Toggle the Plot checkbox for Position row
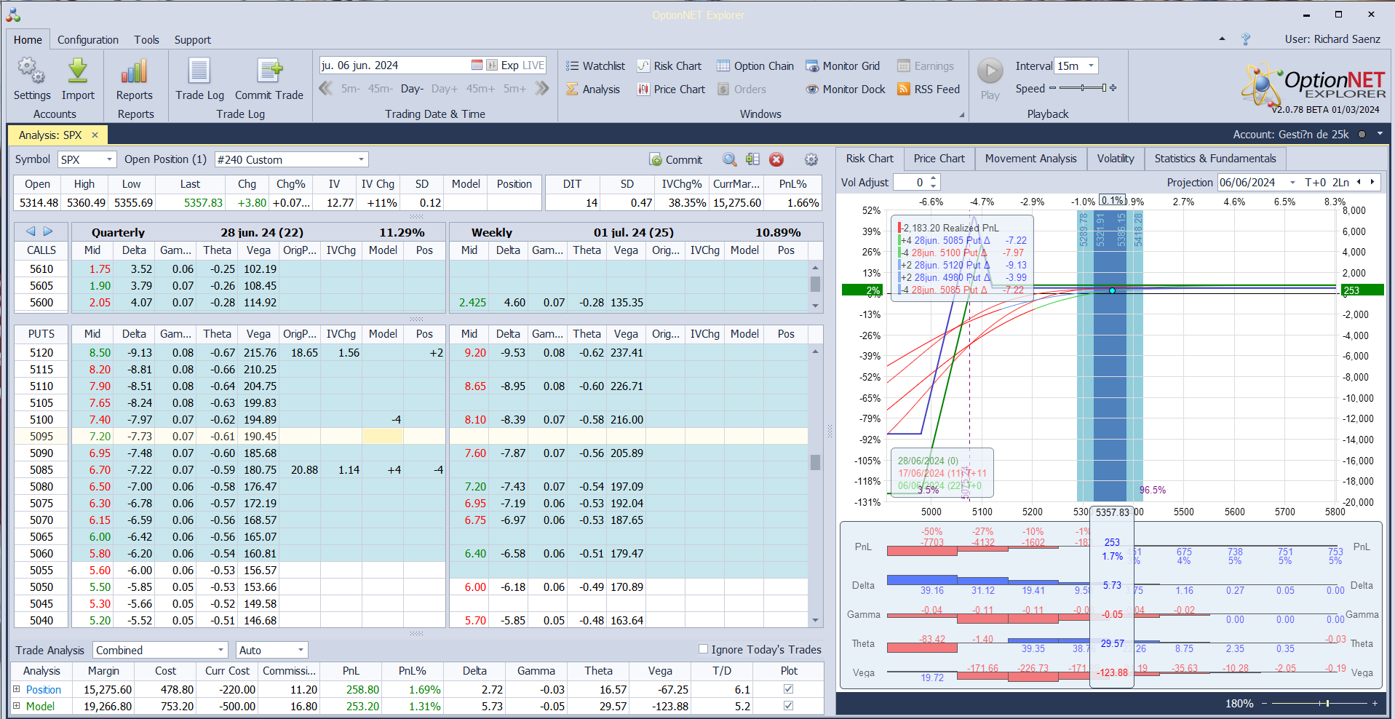Image resolution: width=1395 pixels, height=719 pixels. (x=788, y=688)
